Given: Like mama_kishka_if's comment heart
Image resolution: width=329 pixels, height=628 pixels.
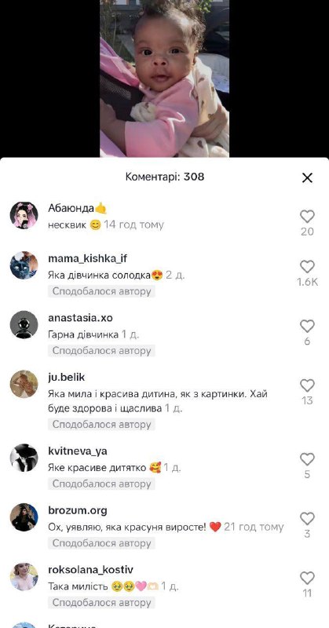Looking at the screenshot, I should coord(307,267).
